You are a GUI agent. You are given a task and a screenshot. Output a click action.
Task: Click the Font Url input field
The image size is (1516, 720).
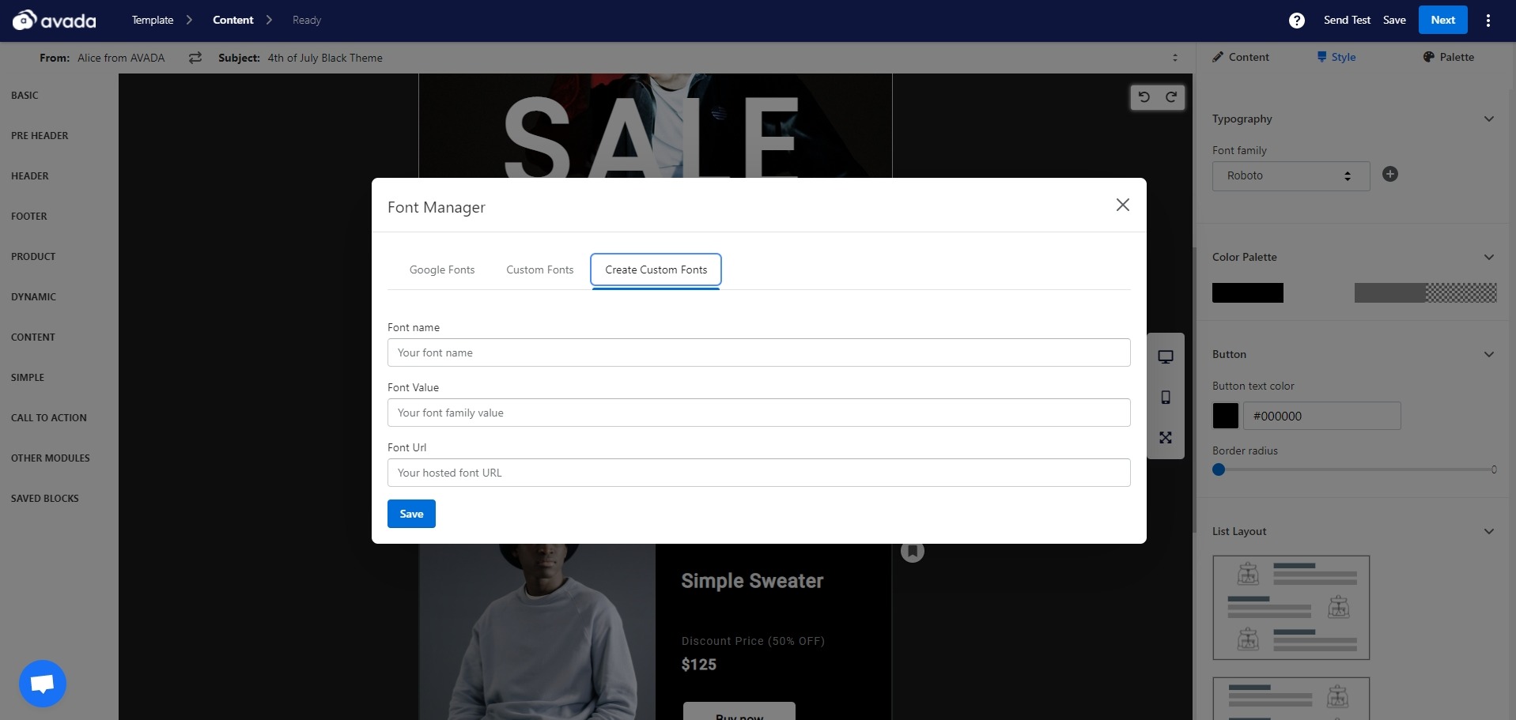click(758, 473)
